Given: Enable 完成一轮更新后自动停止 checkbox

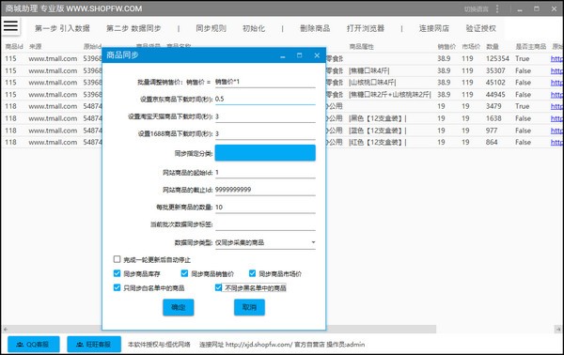Looking at the screenshot, I should [x=117, y=259].
